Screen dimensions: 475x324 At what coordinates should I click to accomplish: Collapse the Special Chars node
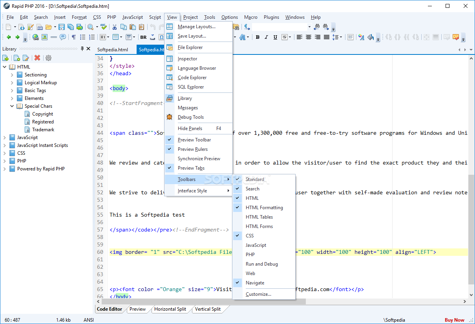click(12, 106)
